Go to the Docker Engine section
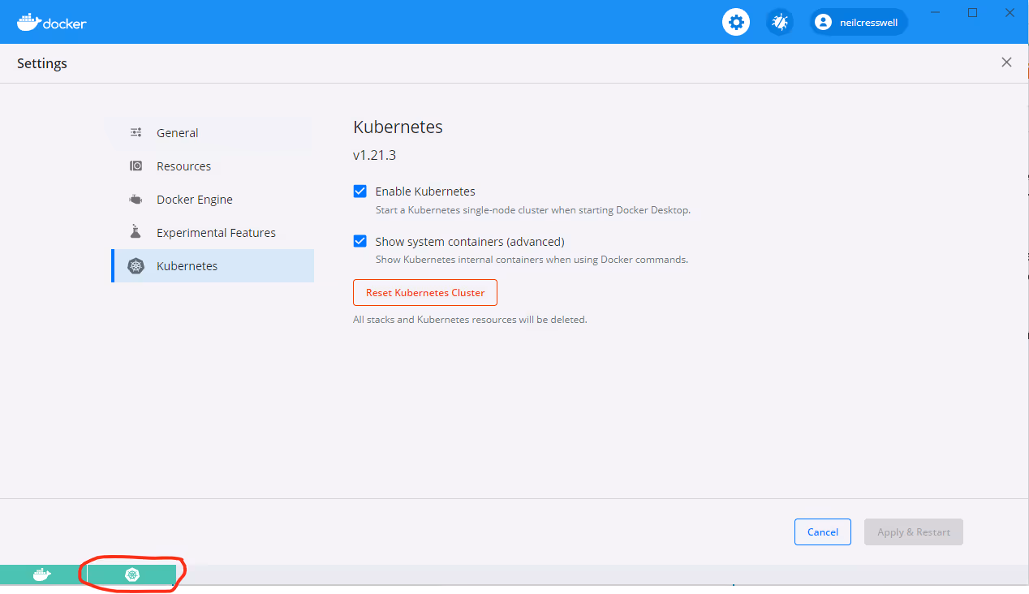This screenshot has height=594, width=1029. [x=213, y=200]
